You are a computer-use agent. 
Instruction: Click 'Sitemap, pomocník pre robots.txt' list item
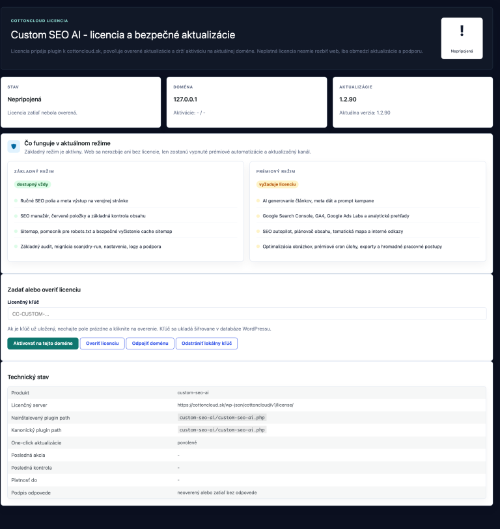(x=96, y=232)
